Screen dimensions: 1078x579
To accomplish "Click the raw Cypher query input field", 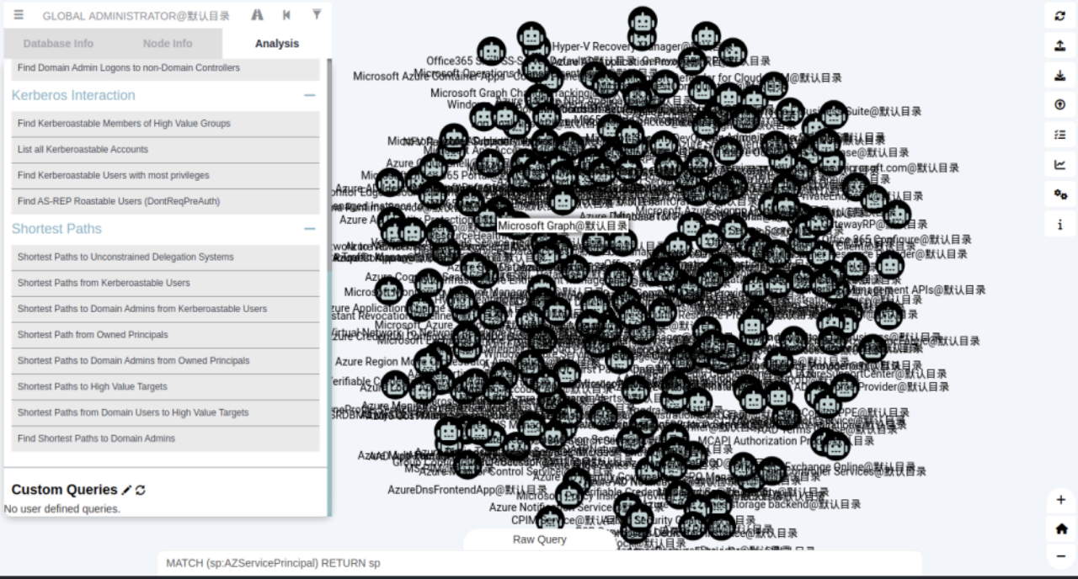I will [539, 563].
